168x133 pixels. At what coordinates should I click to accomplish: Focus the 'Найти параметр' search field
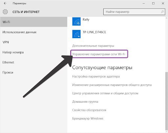tap(134, 12)
